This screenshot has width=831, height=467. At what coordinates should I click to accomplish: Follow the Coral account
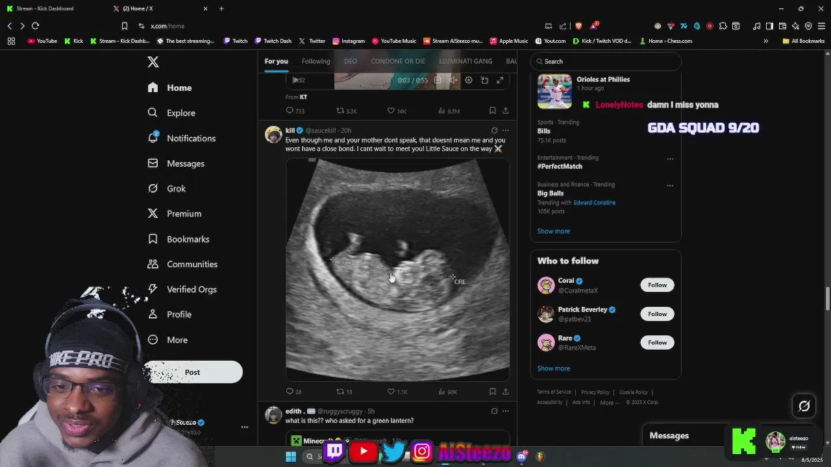click(x=657, y=285)
